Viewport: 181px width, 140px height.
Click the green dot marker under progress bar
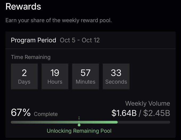[79, 125]
